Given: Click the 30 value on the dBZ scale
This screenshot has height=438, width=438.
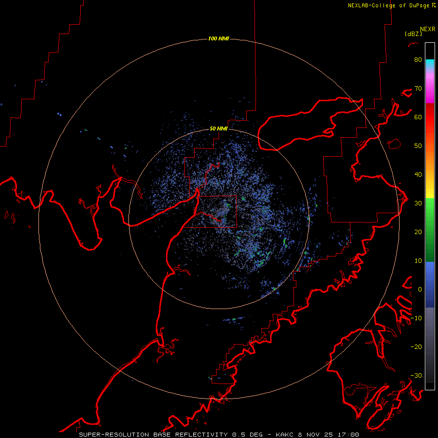Looking at the screenshot, I should point(418,203).
